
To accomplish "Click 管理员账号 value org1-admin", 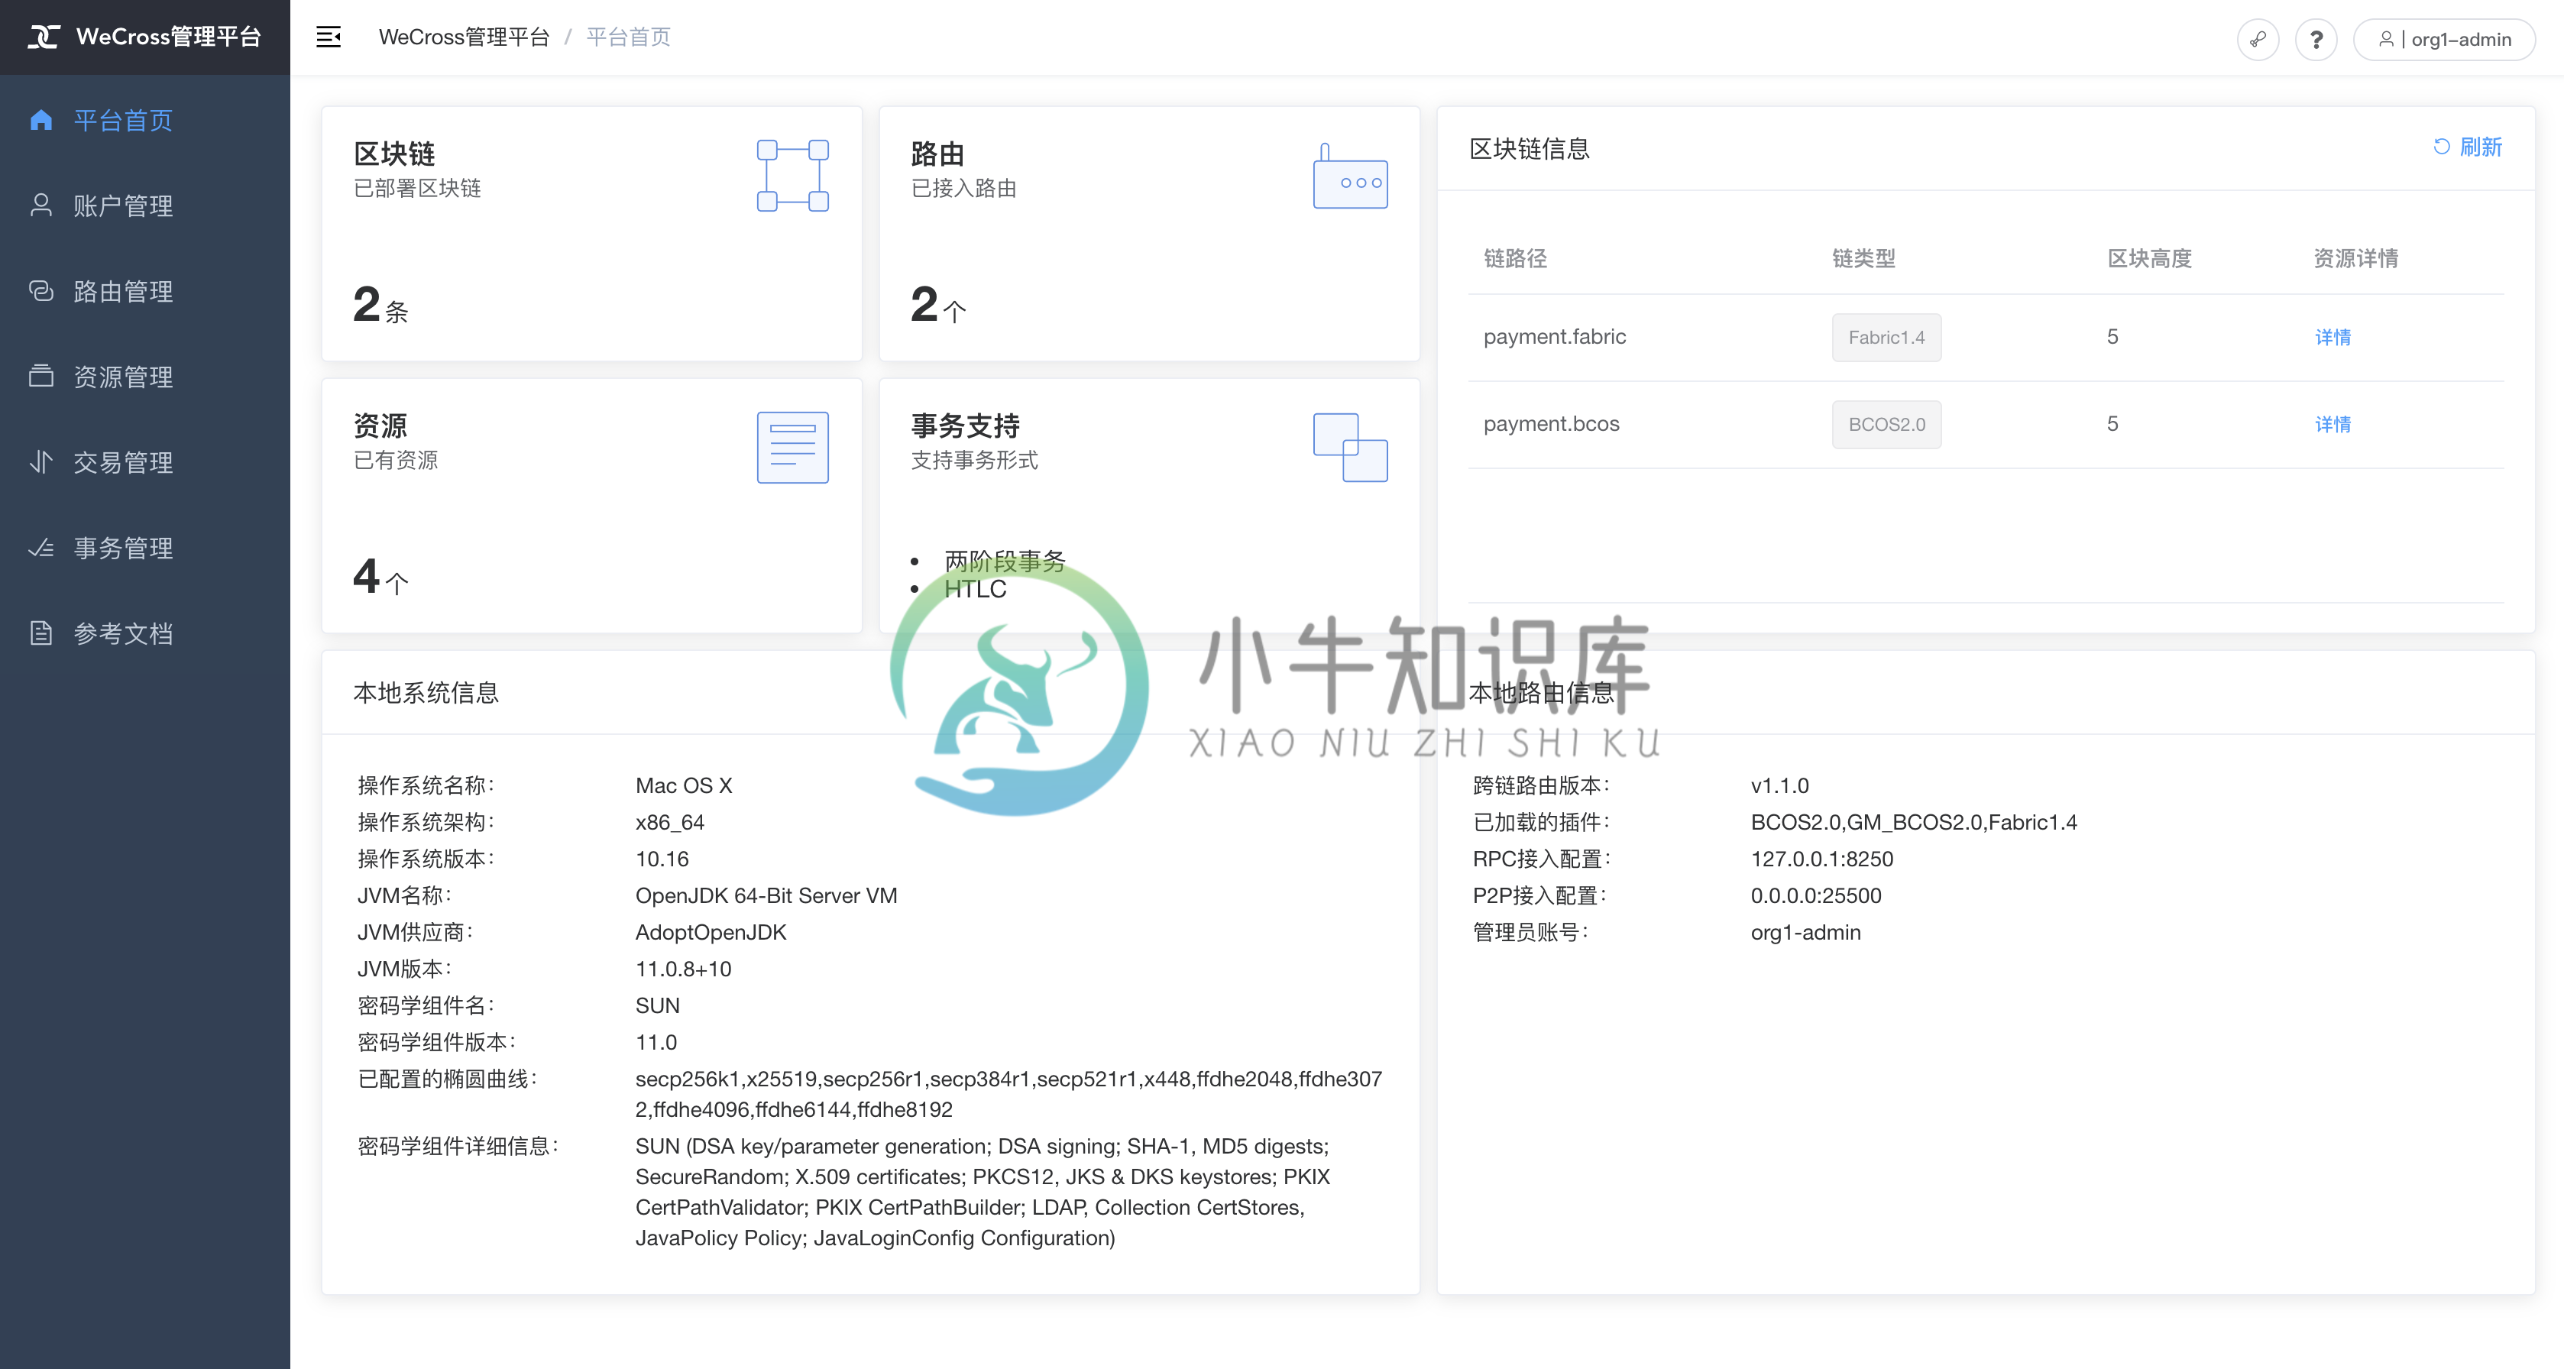I will point(1805,932).
